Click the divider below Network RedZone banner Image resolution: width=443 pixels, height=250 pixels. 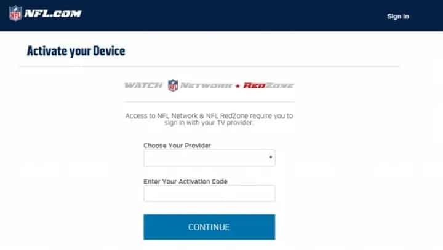(x=209, y=101)
